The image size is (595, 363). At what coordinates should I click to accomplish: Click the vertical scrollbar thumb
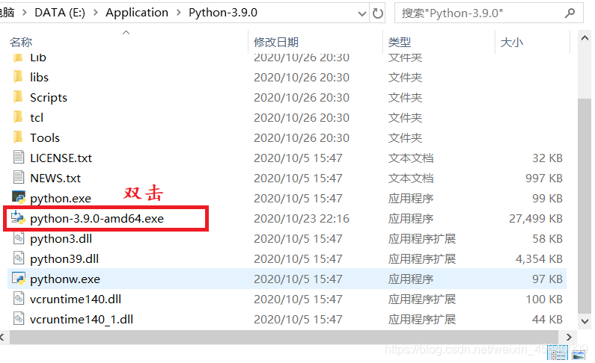tap(585, 205)
